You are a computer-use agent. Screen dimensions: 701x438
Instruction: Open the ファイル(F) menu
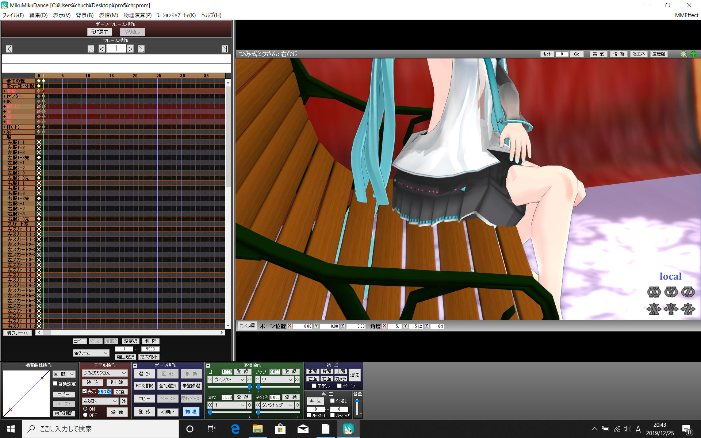13,15
